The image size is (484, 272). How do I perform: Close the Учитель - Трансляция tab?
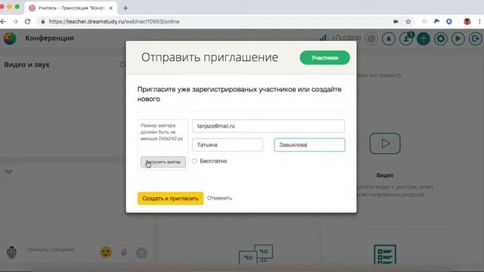111,8
